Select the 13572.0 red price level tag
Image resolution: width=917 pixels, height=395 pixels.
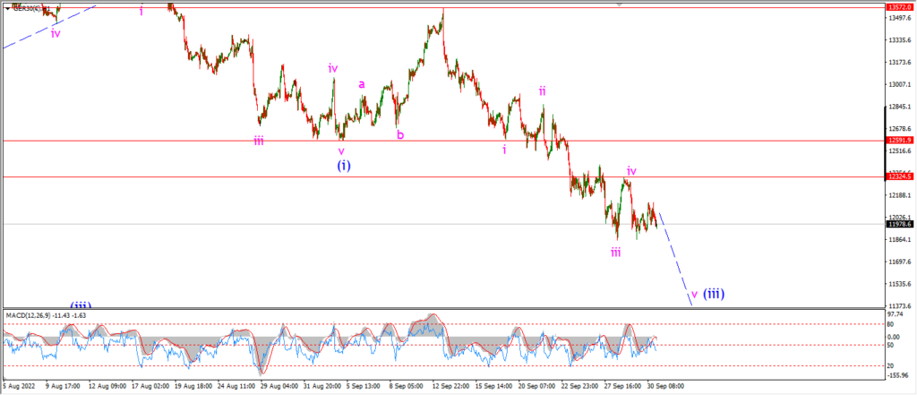[897, 7]
